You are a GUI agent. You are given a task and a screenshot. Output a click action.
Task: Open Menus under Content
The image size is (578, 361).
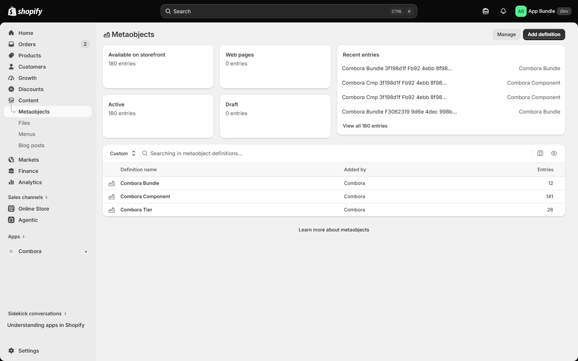tap(27, 134)
